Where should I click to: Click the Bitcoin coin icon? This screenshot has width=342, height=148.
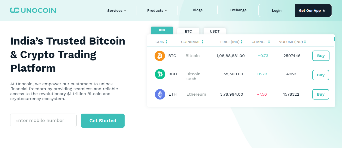[160, 56]
